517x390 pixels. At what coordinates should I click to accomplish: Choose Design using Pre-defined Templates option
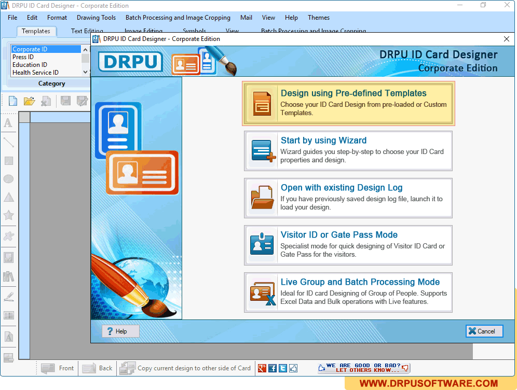[x=348, y=103]
